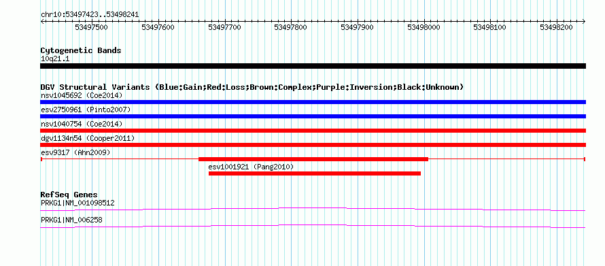Click the 10q21.1 band label
The width and height of the screenshot is (605, 266).
tap(55, 59)
